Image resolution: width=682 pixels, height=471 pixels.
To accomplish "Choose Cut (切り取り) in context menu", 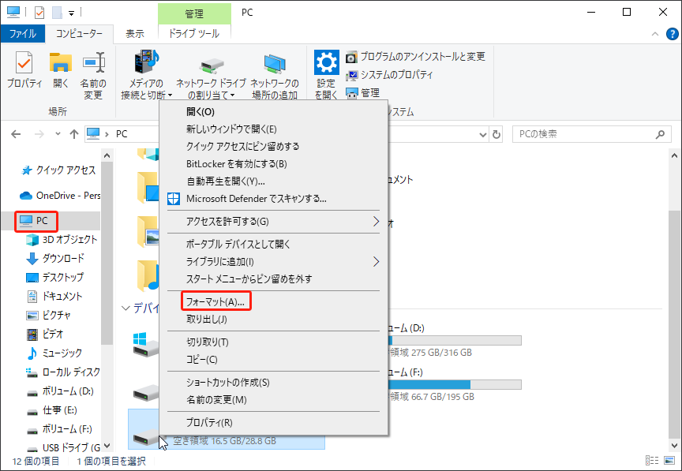I will click(274, 342).
